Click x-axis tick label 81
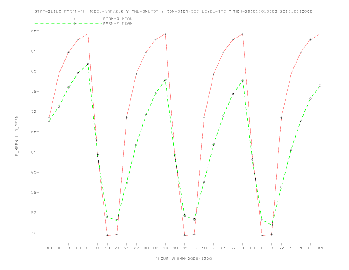 [311, 248]
